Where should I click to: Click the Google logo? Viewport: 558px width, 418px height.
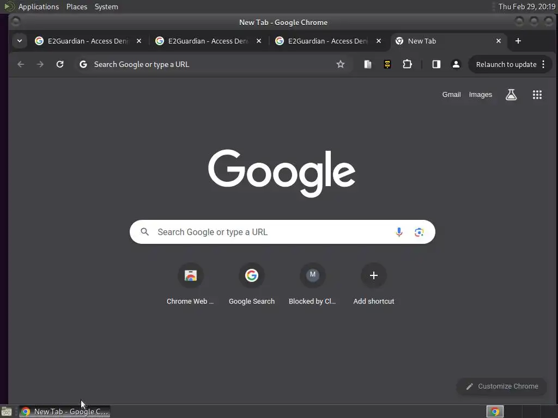[282, 173]
